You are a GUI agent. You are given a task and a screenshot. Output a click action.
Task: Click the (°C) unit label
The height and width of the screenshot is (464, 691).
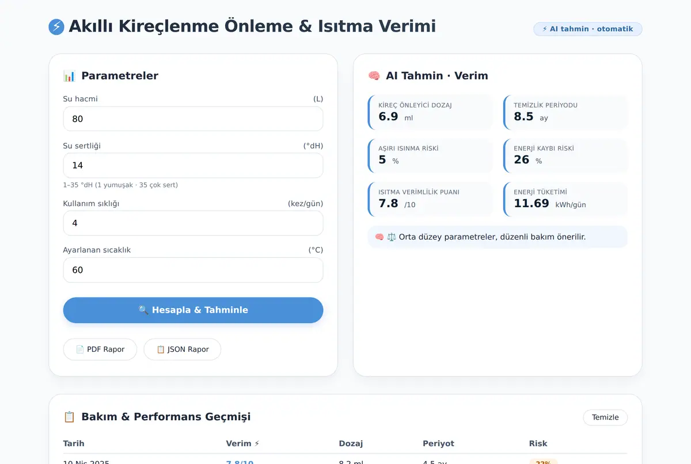point(316,250)
